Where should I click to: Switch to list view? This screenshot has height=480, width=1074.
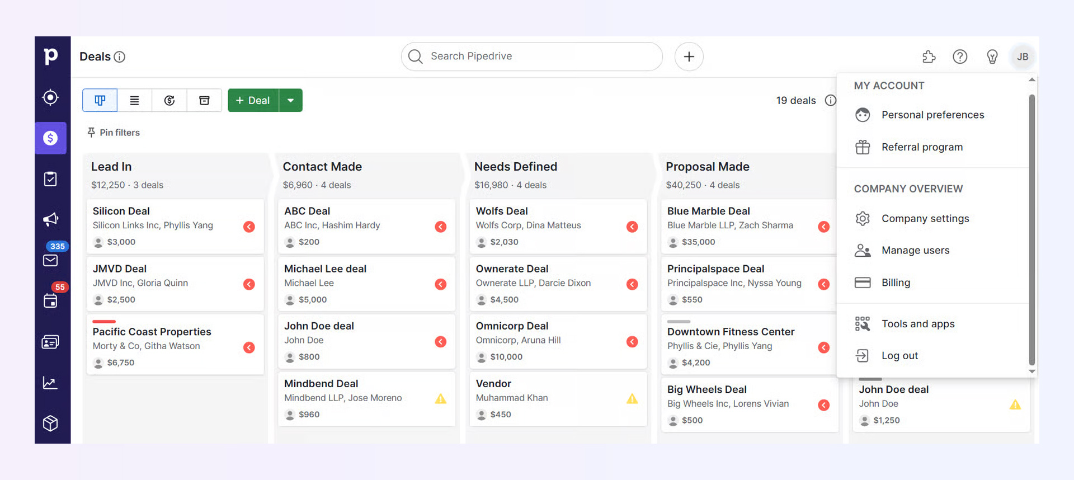(134, 100)
